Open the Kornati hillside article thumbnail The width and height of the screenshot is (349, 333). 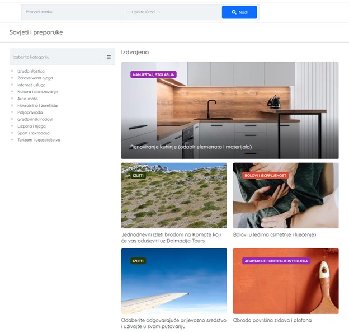(174, 195)
